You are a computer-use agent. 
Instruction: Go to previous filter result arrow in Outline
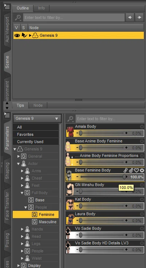click(130, 17)
